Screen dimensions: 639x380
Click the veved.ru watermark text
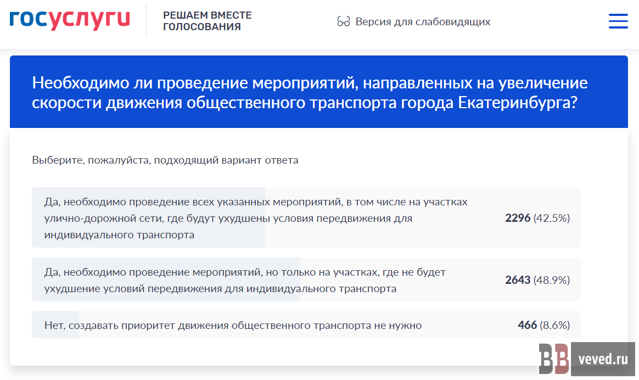(x=603, y=360)
